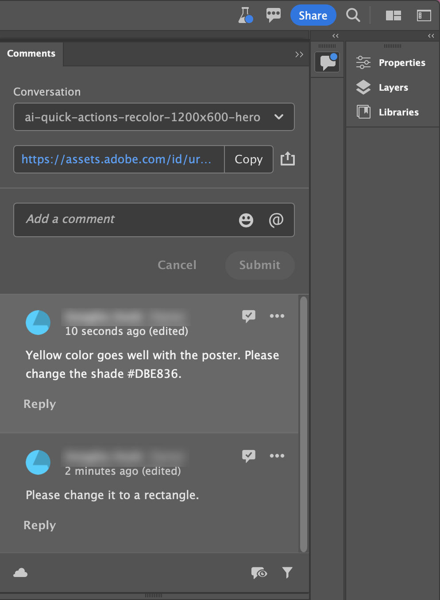
Task: Collapse the right panel dock
Action: [x=430, y=36]
